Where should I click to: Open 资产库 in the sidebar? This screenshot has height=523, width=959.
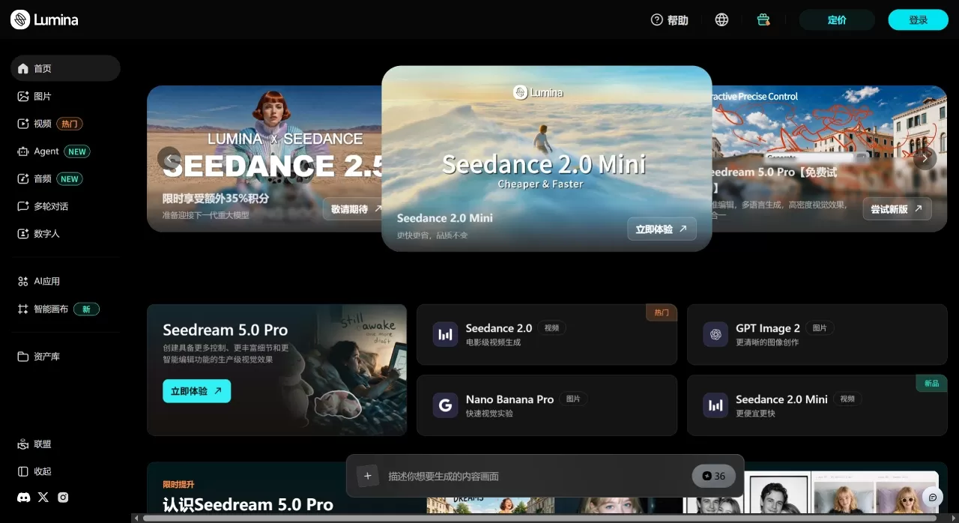pyautogui.click(x=65, y=357)
